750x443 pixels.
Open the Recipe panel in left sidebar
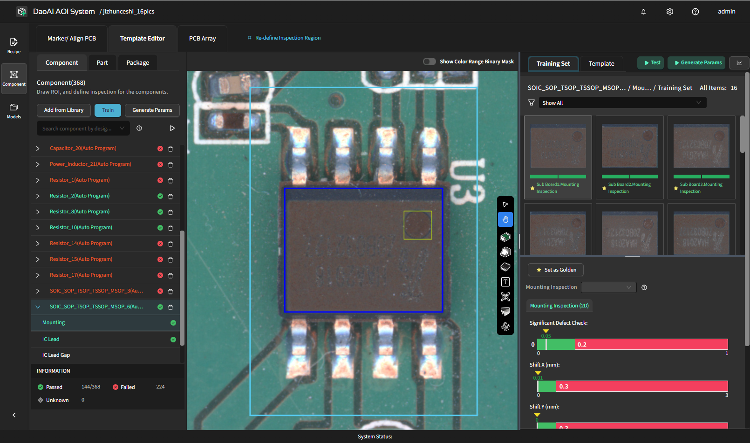pyautogui.click(x=14, y=45)
